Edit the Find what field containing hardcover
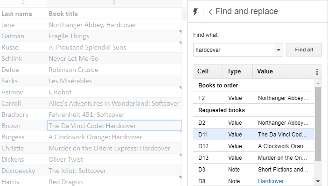The width and height of the screenshot is (328, 186). (234, 50)
